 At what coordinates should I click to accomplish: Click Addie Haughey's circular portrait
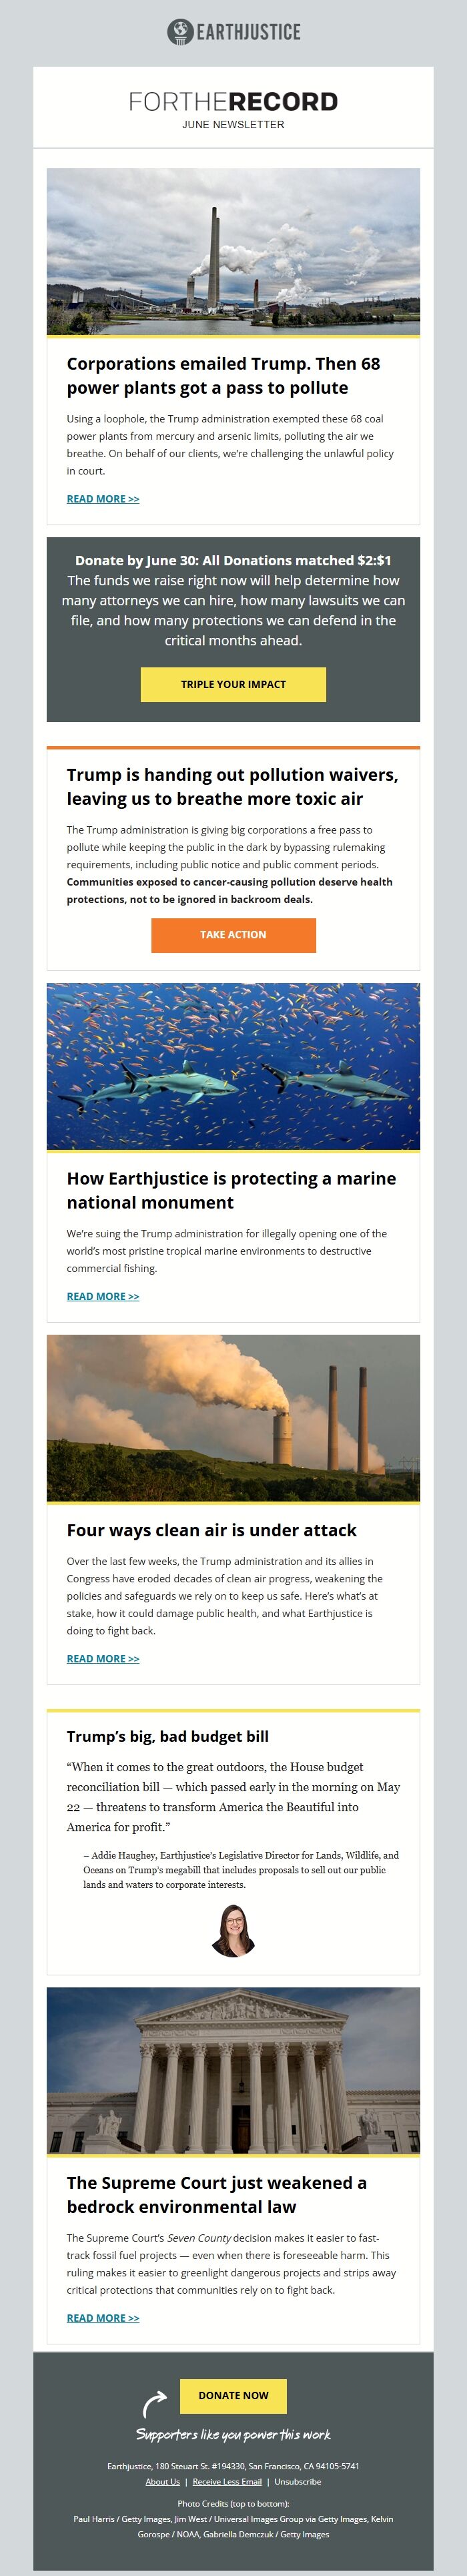point(233,1930)
